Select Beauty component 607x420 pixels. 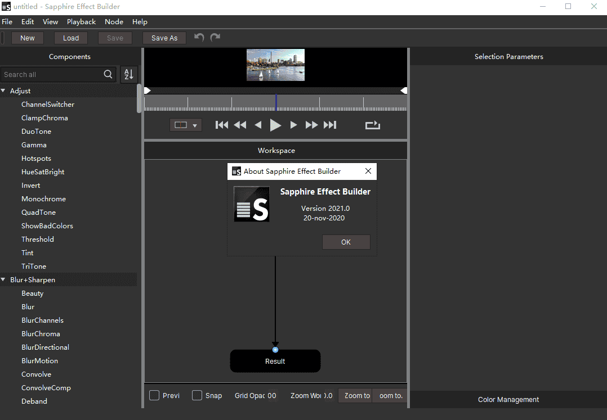click(x=33, y=293)
